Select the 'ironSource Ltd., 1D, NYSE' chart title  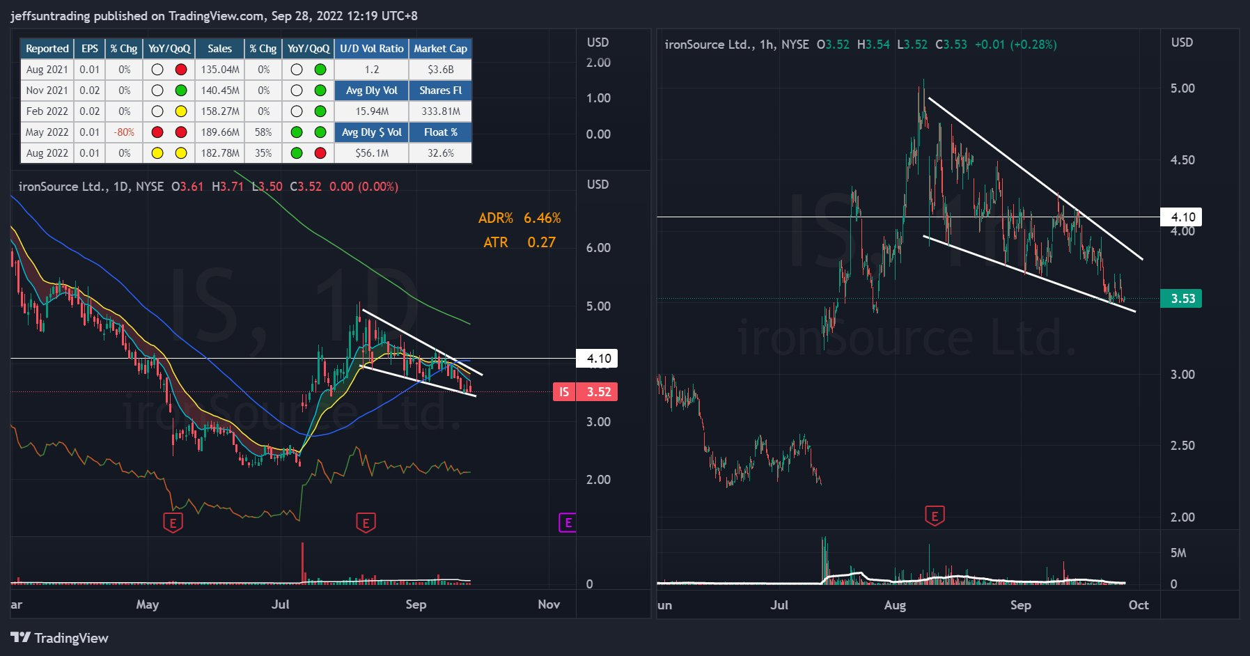click(91, 187)
